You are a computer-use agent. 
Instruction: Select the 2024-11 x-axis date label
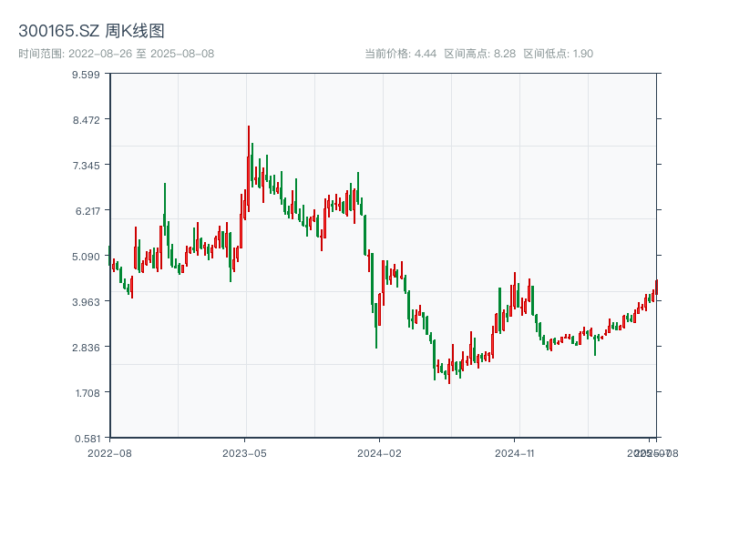515,452
